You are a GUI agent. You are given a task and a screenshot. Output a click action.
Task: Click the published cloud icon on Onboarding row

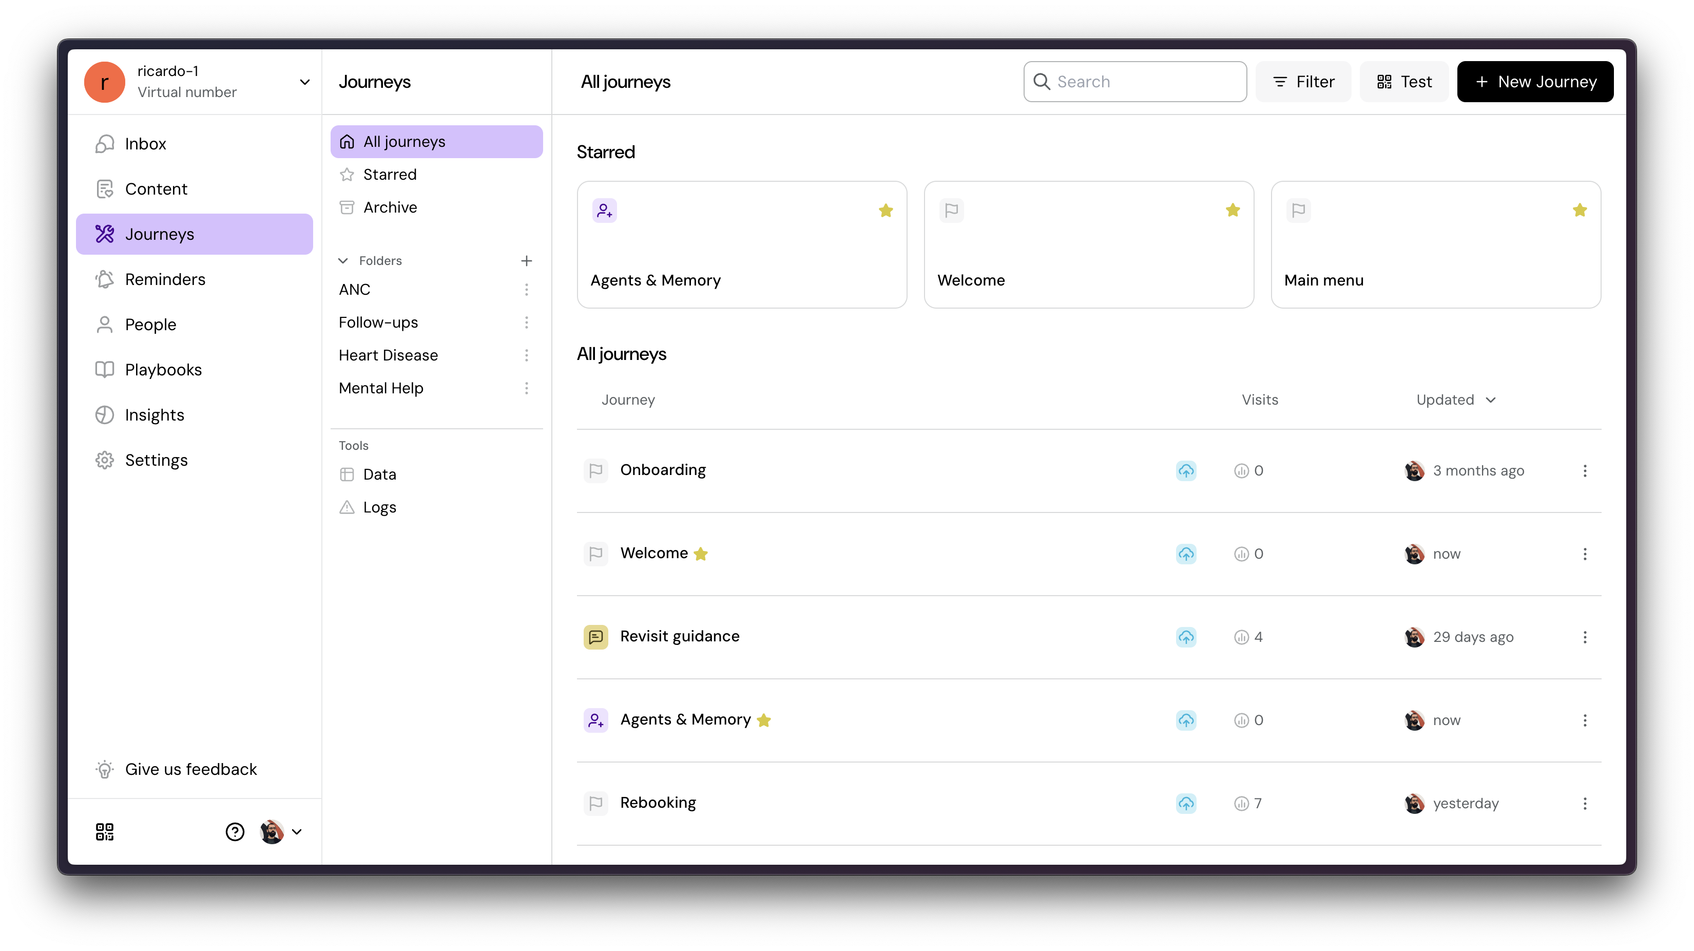pos(1186,471)
